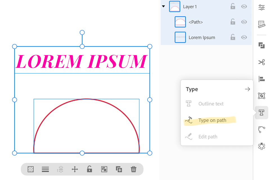
Task: Click the stroke weight lines icon
Action: [x=45, y=169]
